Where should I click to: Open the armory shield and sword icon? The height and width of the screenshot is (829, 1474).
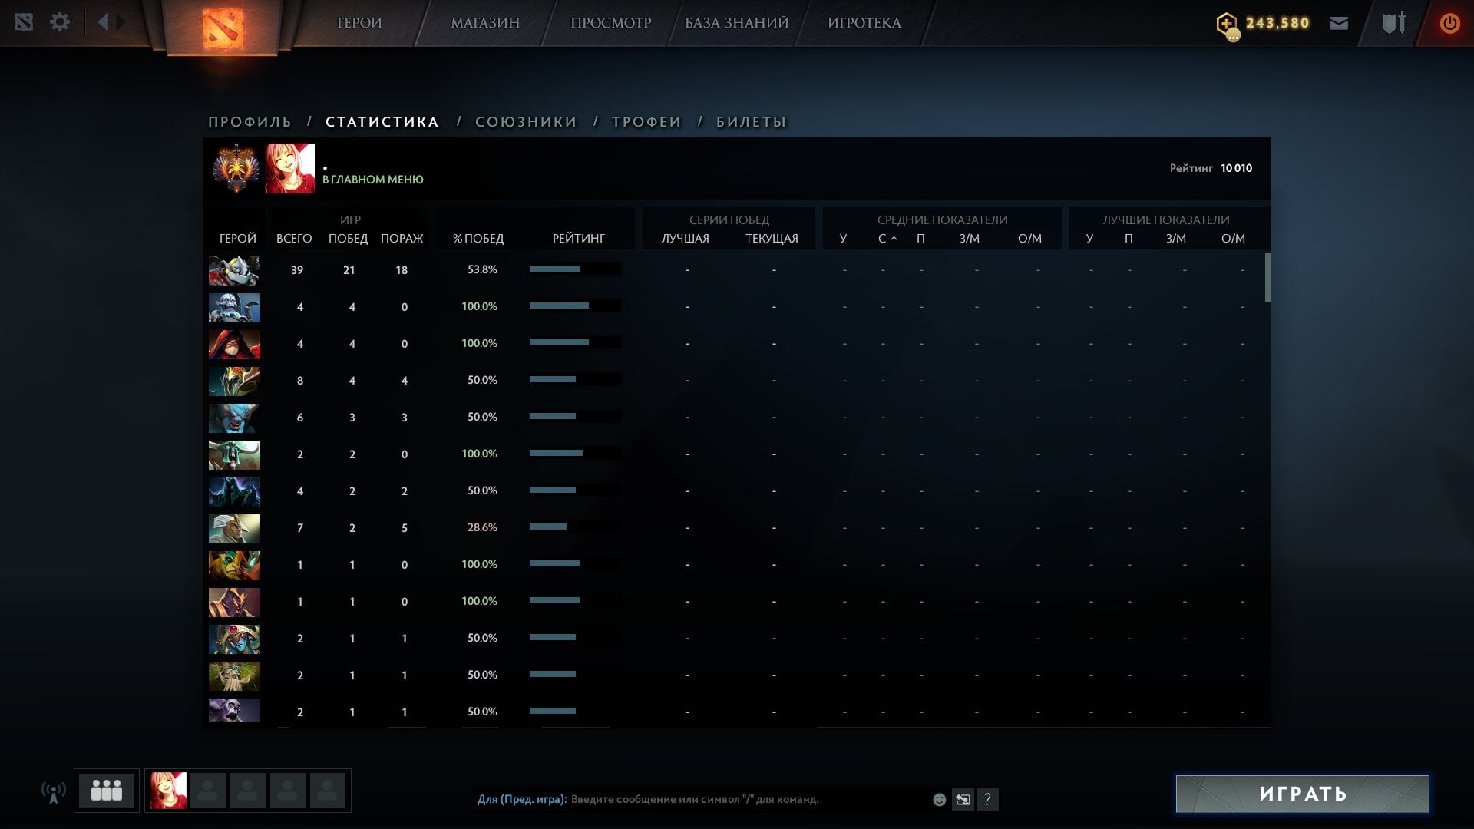pos(1393,23)
